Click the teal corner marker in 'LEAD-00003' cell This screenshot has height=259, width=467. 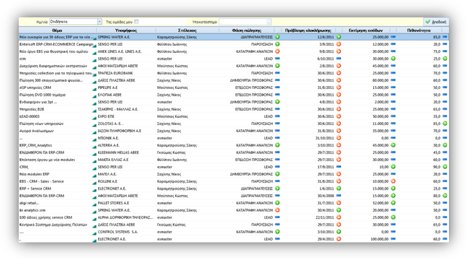(95, 118)
